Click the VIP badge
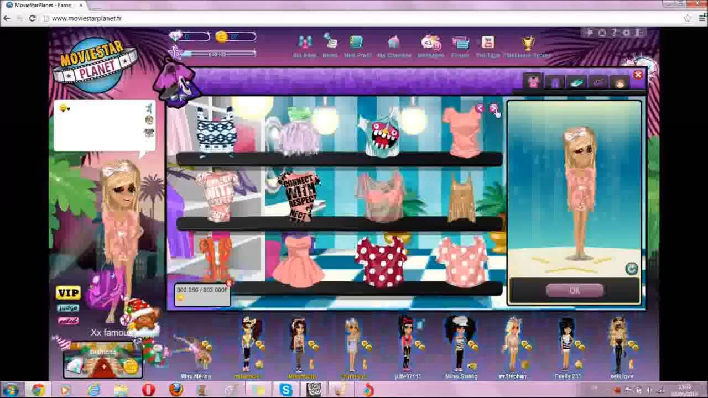 68,293
